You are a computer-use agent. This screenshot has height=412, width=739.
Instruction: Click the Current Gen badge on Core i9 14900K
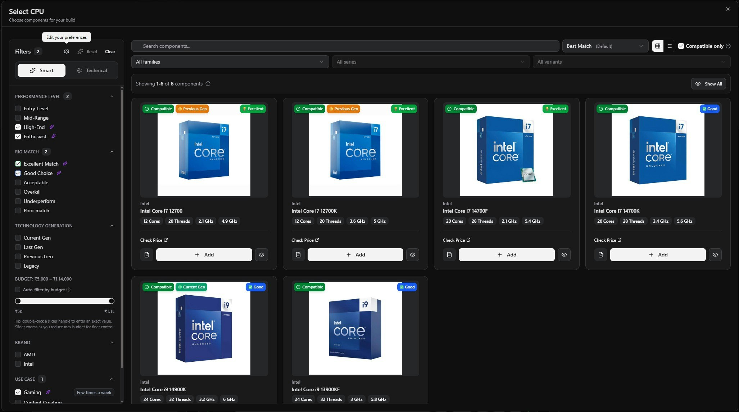[x=191, y=287]
